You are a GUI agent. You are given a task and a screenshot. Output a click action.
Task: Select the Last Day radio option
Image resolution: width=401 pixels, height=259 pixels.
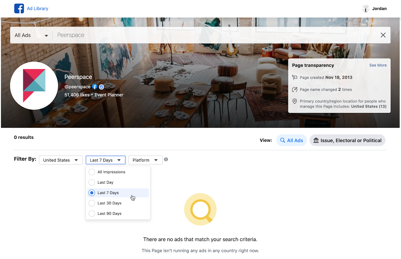click(x=92, y=182)
